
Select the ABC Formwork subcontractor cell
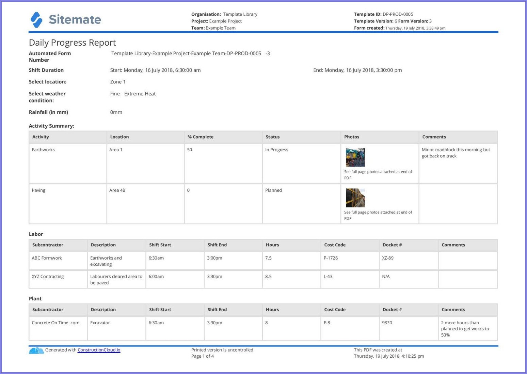47,258
